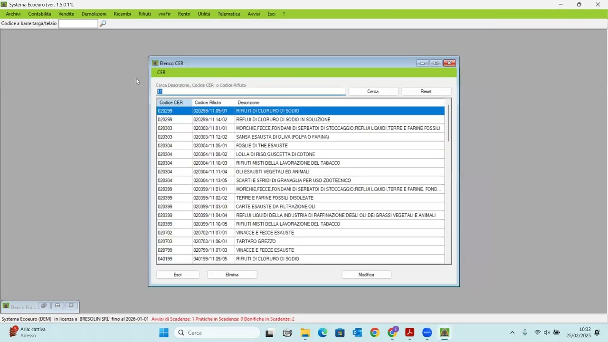Click the barcode search magnifier icon
This screenshot has width=608, height=342.
click(x=103, y=23)
